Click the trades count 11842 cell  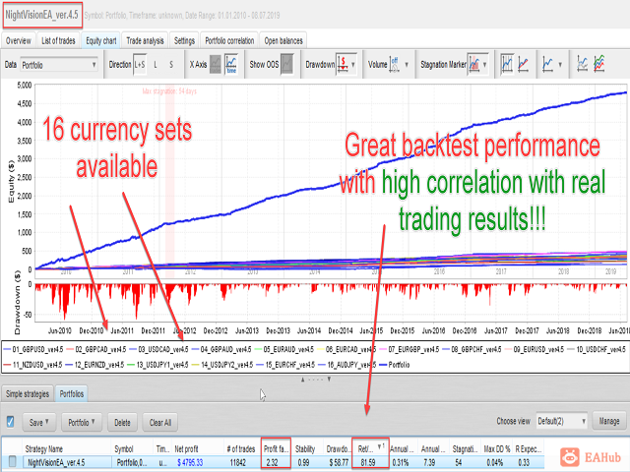(238, 462)
